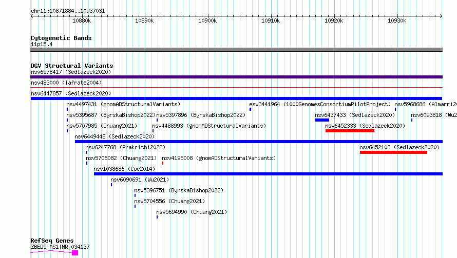Open nsv4497431 (gnomADStructuralVariants) variant label
This screenshot has width=457, height=258.
(123, 104)
